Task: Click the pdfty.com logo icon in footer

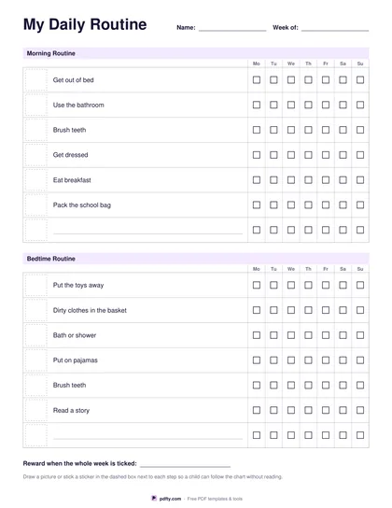Action: pyautogui.click(x=154, y=498)
